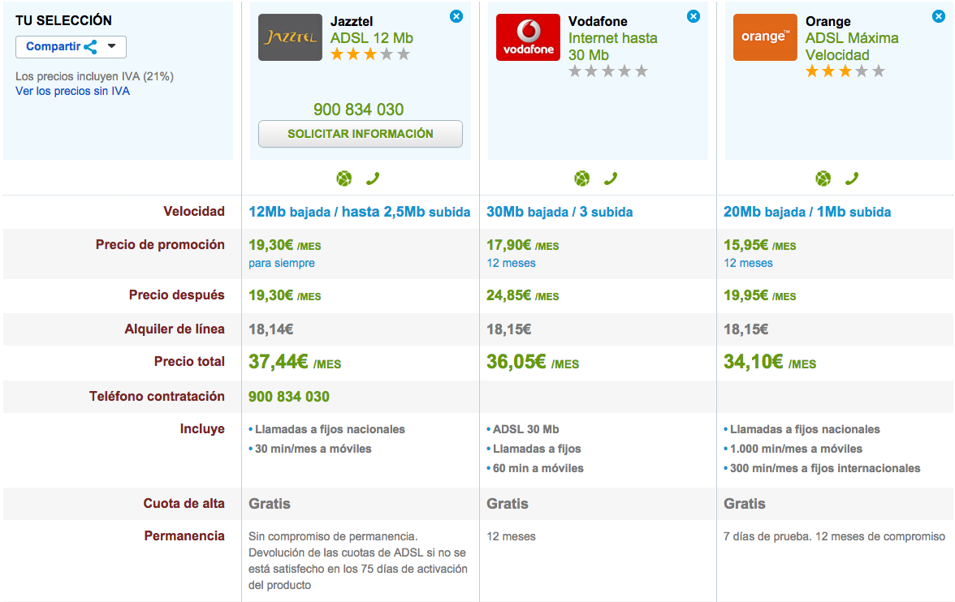Remove the Jazztel offer with its close icon
The width and height of the screenshot is (955, 602).
tap(456, 16)
